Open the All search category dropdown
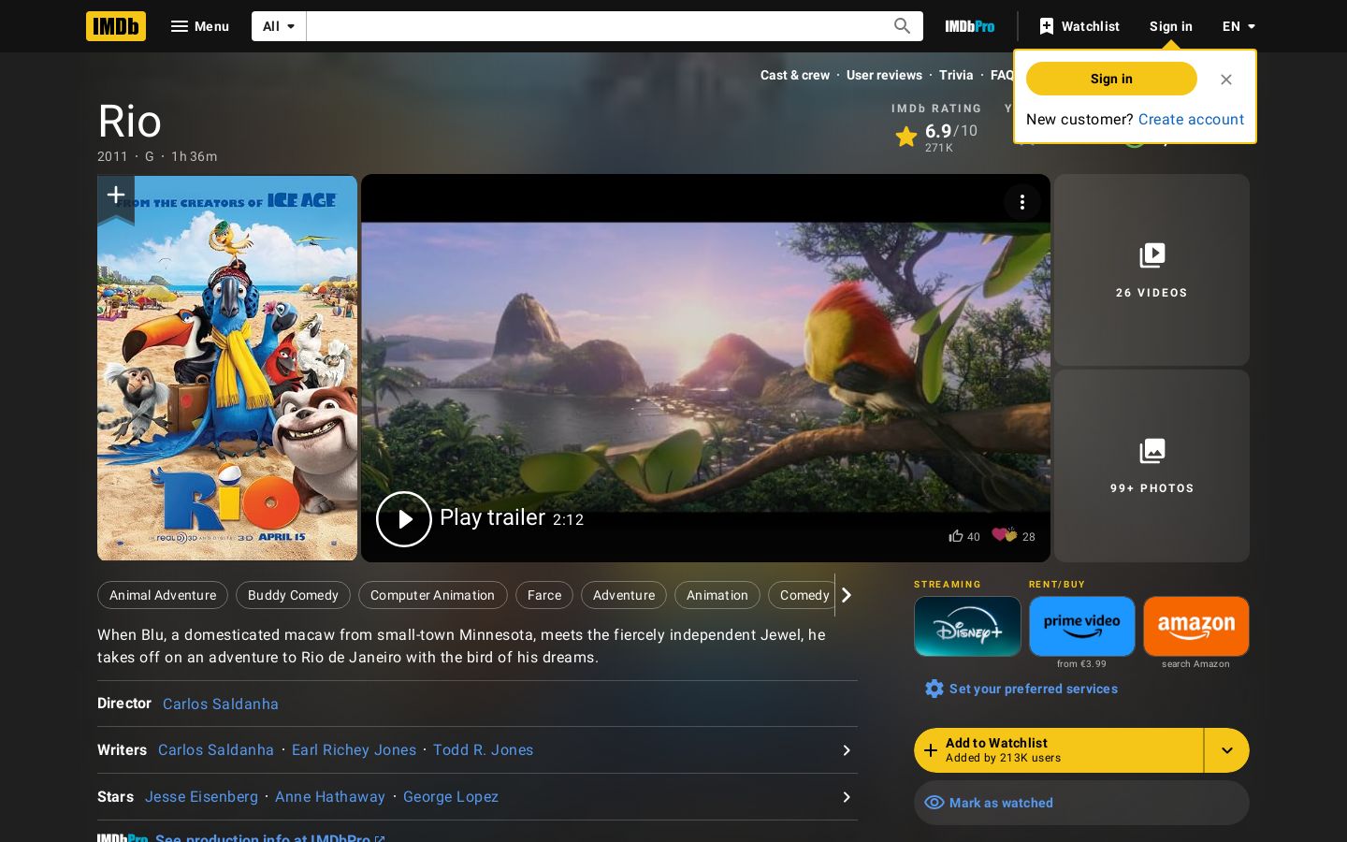 (x=279, y=26)
